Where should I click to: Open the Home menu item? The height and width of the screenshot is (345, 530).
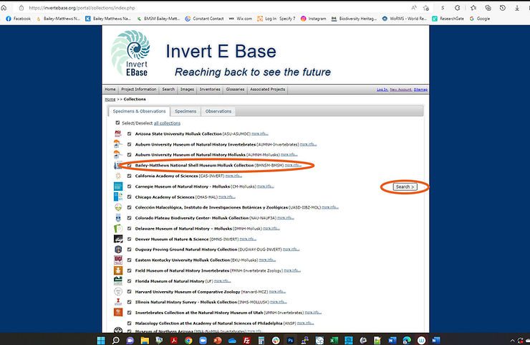point(110,90)
